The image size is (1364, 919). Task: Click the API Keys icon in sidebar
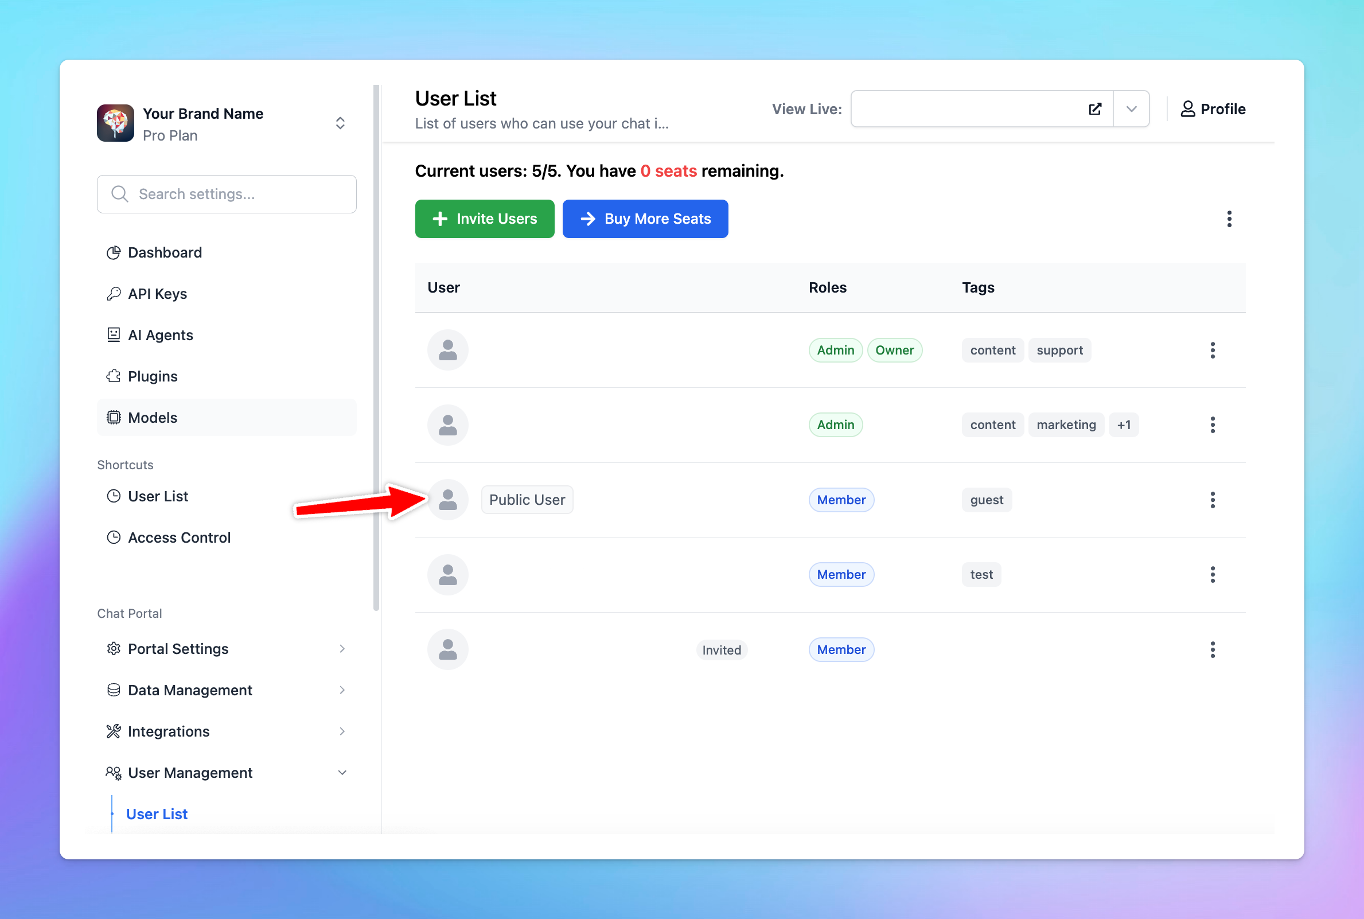(x=112, y=293)
